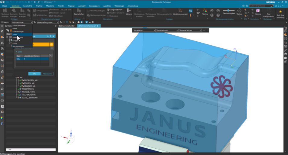
Task: Click the search magnifier icon
Action: (272, 6)
